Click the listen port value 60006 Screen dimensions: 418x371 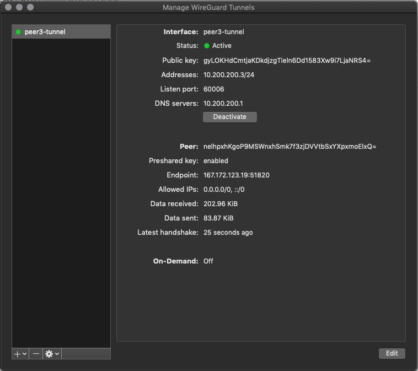tap(214, 89)
